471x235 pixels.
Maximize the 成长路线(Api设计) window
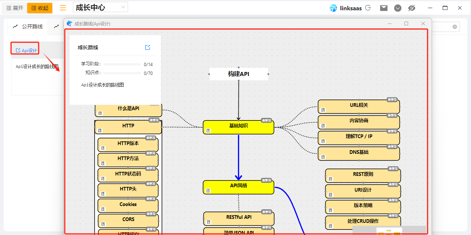click(406, 23)
